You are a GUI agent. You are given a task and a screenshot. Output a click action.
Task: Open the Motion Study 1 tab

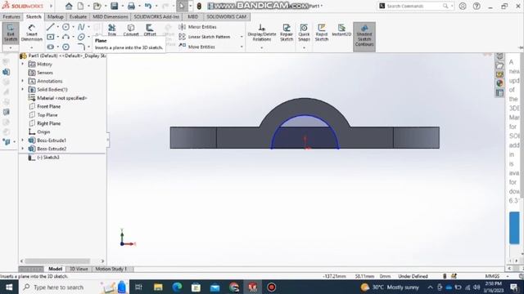pyautogui.click(x=111, y=269)
